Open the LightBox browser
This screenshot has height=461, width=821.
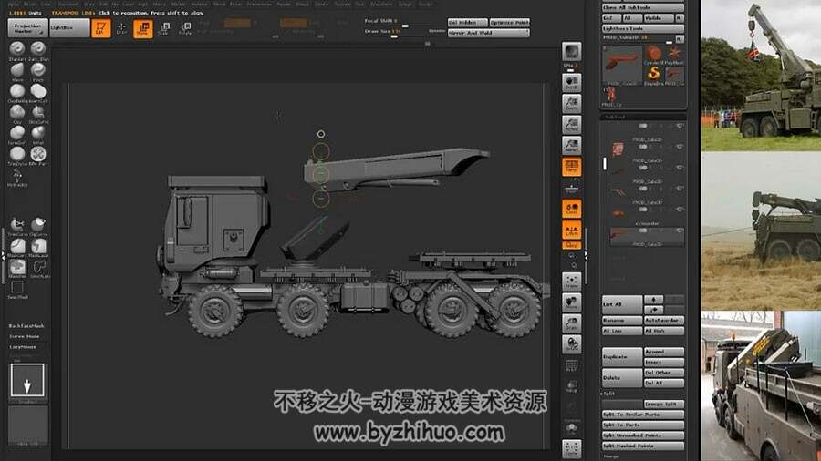click(x=69, y=27)
